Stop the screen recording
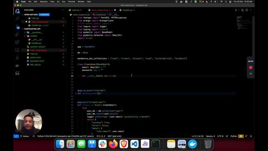This screenshot has height=151, width=268. pyautogui.click(x=250, y=68)
